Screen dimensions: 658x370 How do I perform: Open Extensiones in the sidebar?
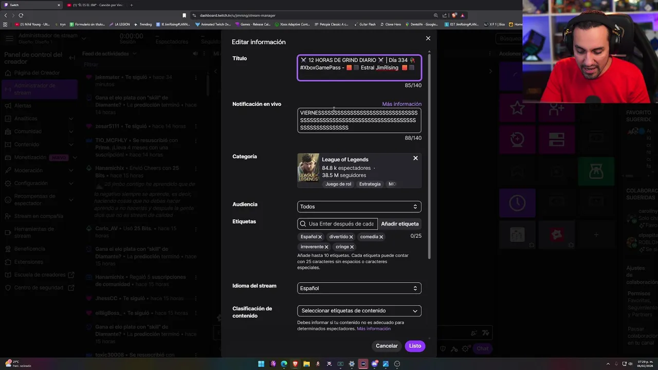coord(29,262)
